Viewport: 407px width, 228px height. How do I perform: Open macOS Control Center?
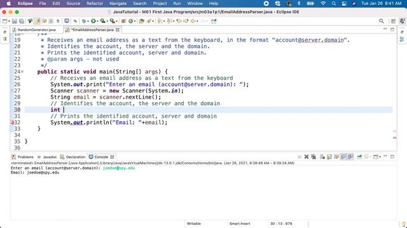coord(344,4)
